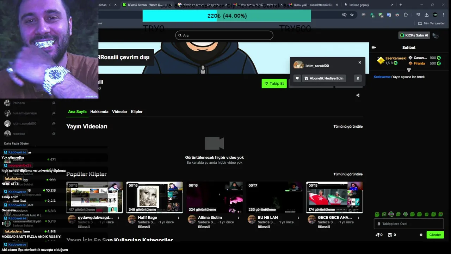This screenshot has height=254, width=451.
Task: Open the BU NE LAN clip thumbnail
Action: (x=274, y=197)
